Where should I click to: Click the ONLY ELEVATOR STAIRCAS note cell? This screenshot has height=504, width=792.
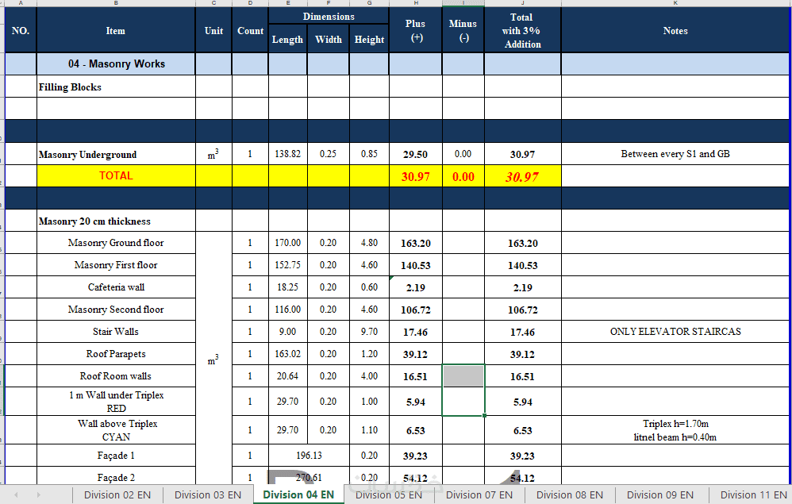(675, 332)
